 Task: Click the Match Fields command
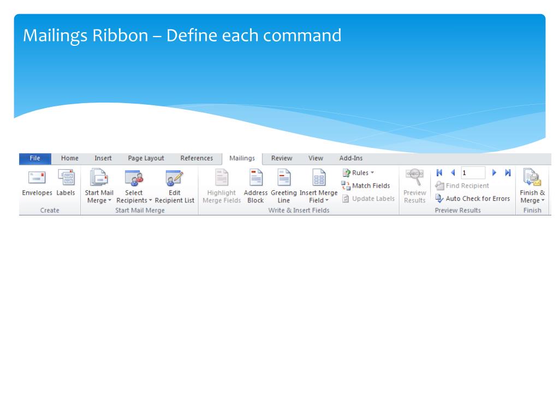click(366, 185)
